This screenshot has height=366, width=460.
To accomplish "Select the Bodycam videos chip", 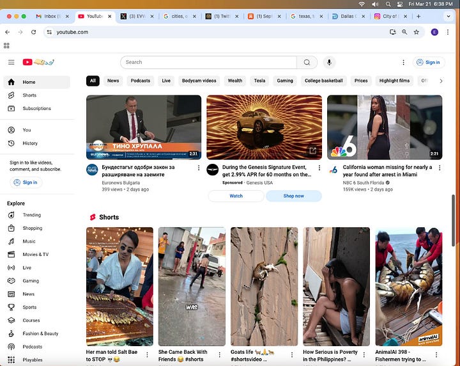I will tap(199, 81).
